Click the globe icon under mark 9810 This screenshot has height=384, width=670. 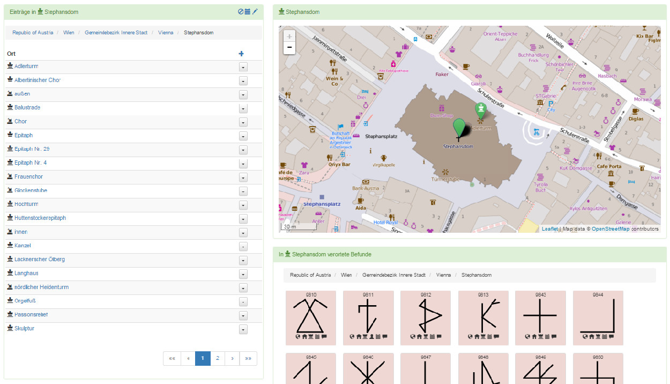pos(297,337)
